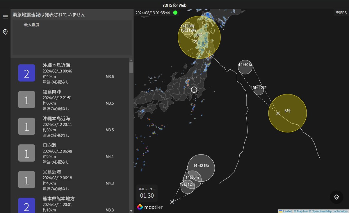
Task: Click intensity 1 badge for 父島近海
Action: coord(26,180)
